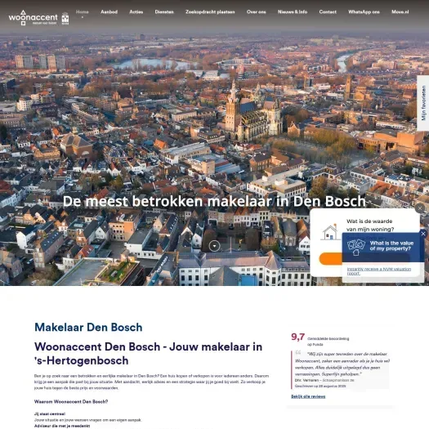Click Instantly receive a NVM valuation report

pos(379,270)
